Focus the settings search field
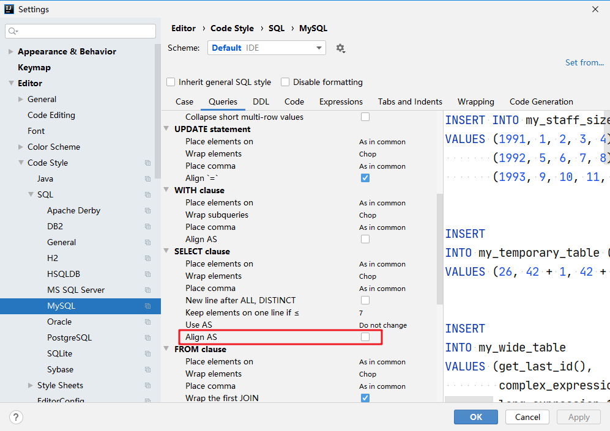This screenshot has height=431, width=610. tap(81, 31)
